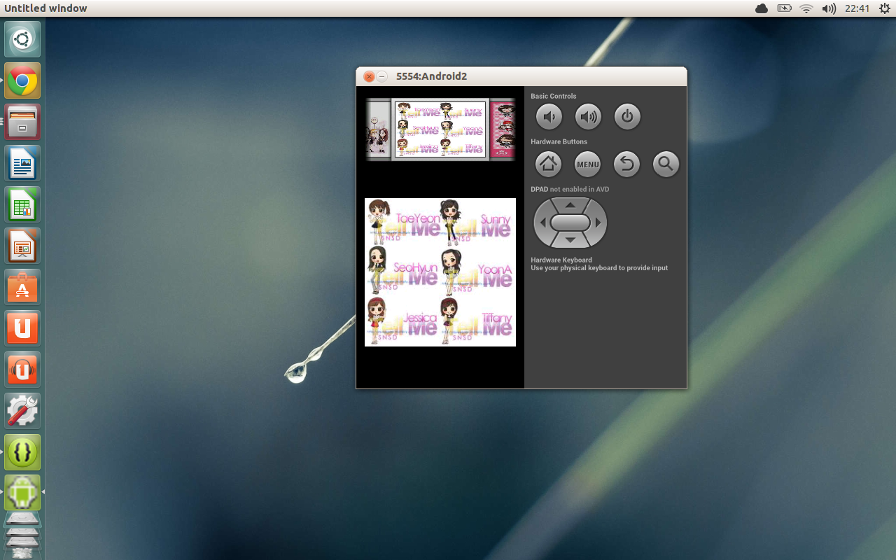This screenshot has width=896, height=560.
Task: Open the Wi-Fi network indicator menu
Action: pyautogui.click(x=806, y=8)
